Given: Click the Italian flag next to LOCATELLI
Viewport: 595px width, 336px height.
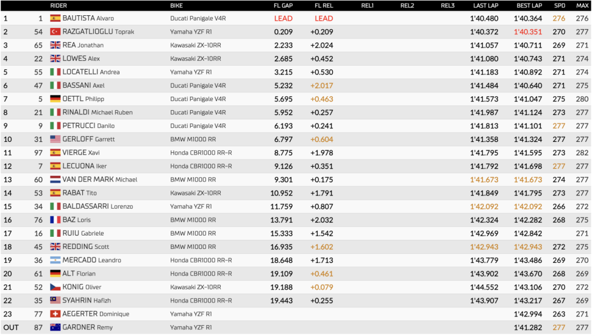Looking at the screenshot, I should click(55, 72).
